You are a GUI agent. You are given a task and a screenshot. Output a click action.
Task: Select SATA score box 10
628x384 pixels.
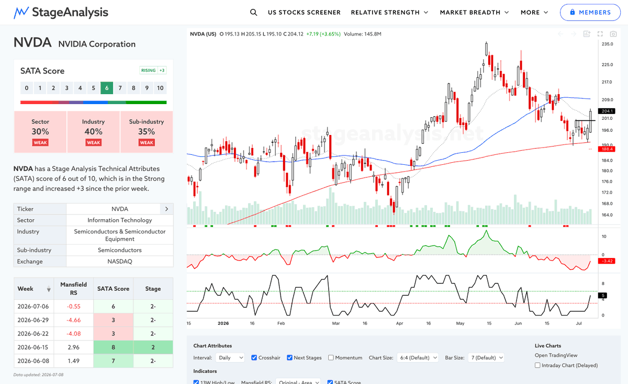click(160, 88)
